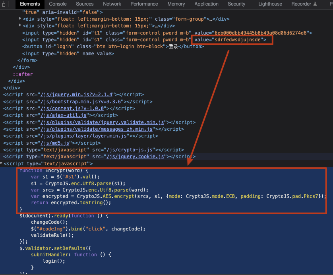Open the Lighthouse tab
333x275 pixels.
coord(270,4)
